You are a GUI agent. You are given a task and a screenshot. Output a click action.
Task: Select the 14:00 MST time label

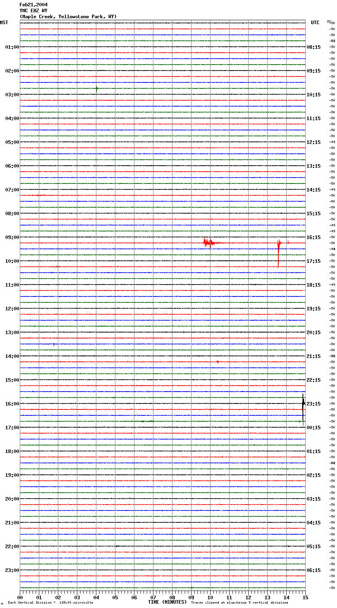[x=12, y=356]
